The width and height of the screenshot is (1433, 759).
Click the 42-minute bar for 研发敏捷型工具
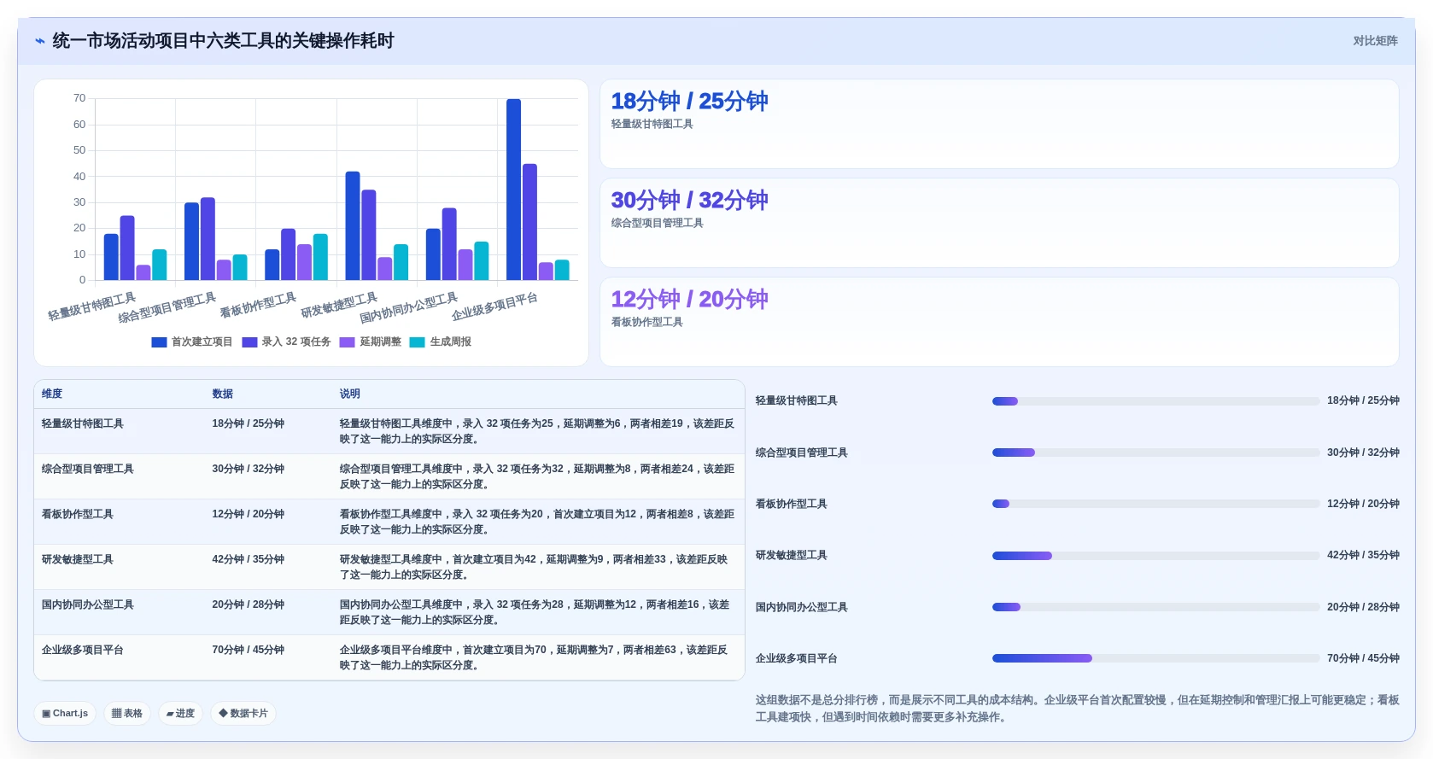353,225
